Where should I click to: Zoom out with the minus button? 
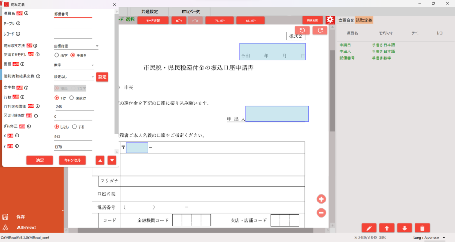click(321, 213)
